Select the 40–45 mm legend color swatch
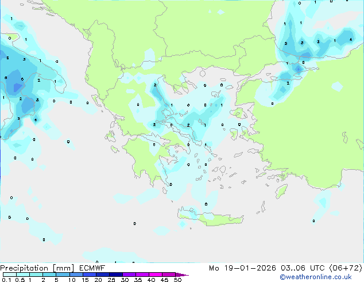 [156, 275]
